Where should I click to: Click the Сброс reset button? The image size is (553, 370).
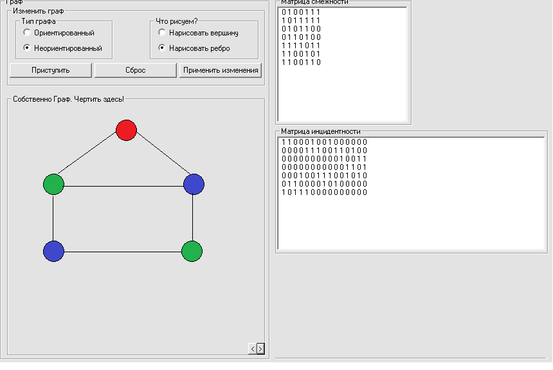tap(135, 70)
